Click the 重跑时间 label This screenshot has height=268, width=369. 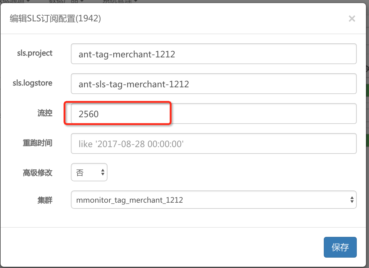click(x=38, y=143)
